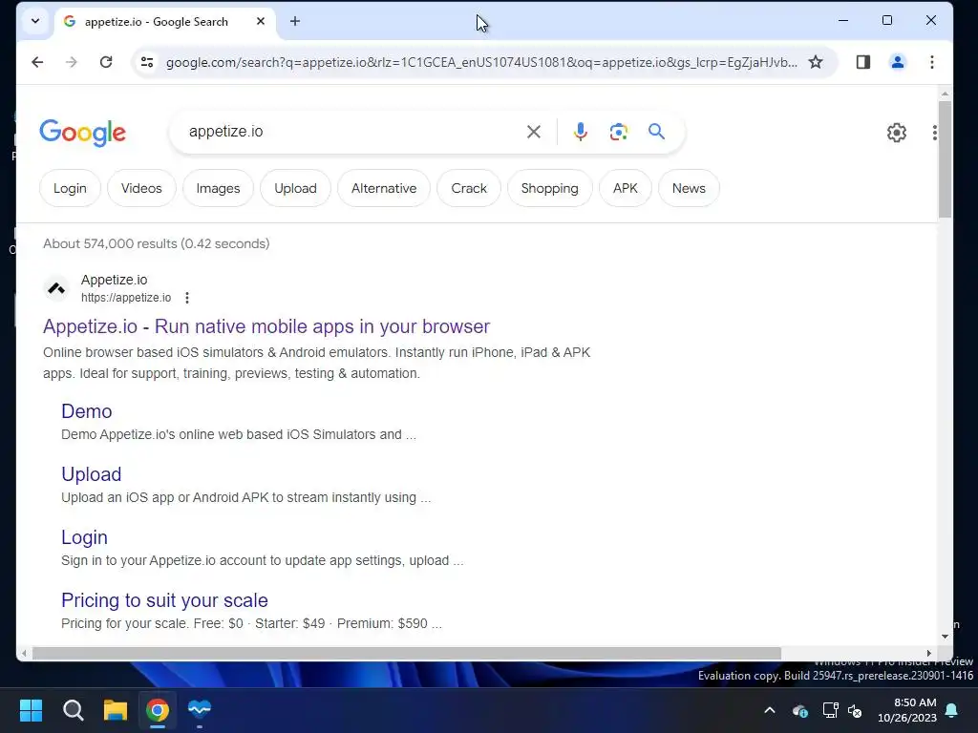
Task: Open Google apps dots beside the gear
Action: (934, 132)
